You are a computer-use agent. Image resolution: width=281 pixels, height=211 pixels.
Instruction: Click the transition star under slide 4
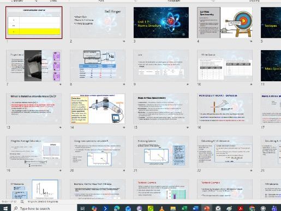pyautogui.click(x=251, y=41)
